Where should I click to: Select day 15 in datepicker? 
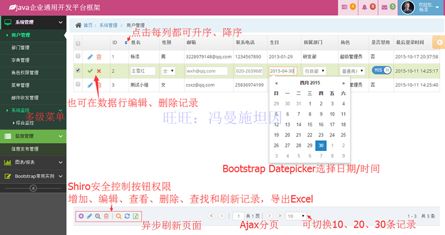[310, 124]
